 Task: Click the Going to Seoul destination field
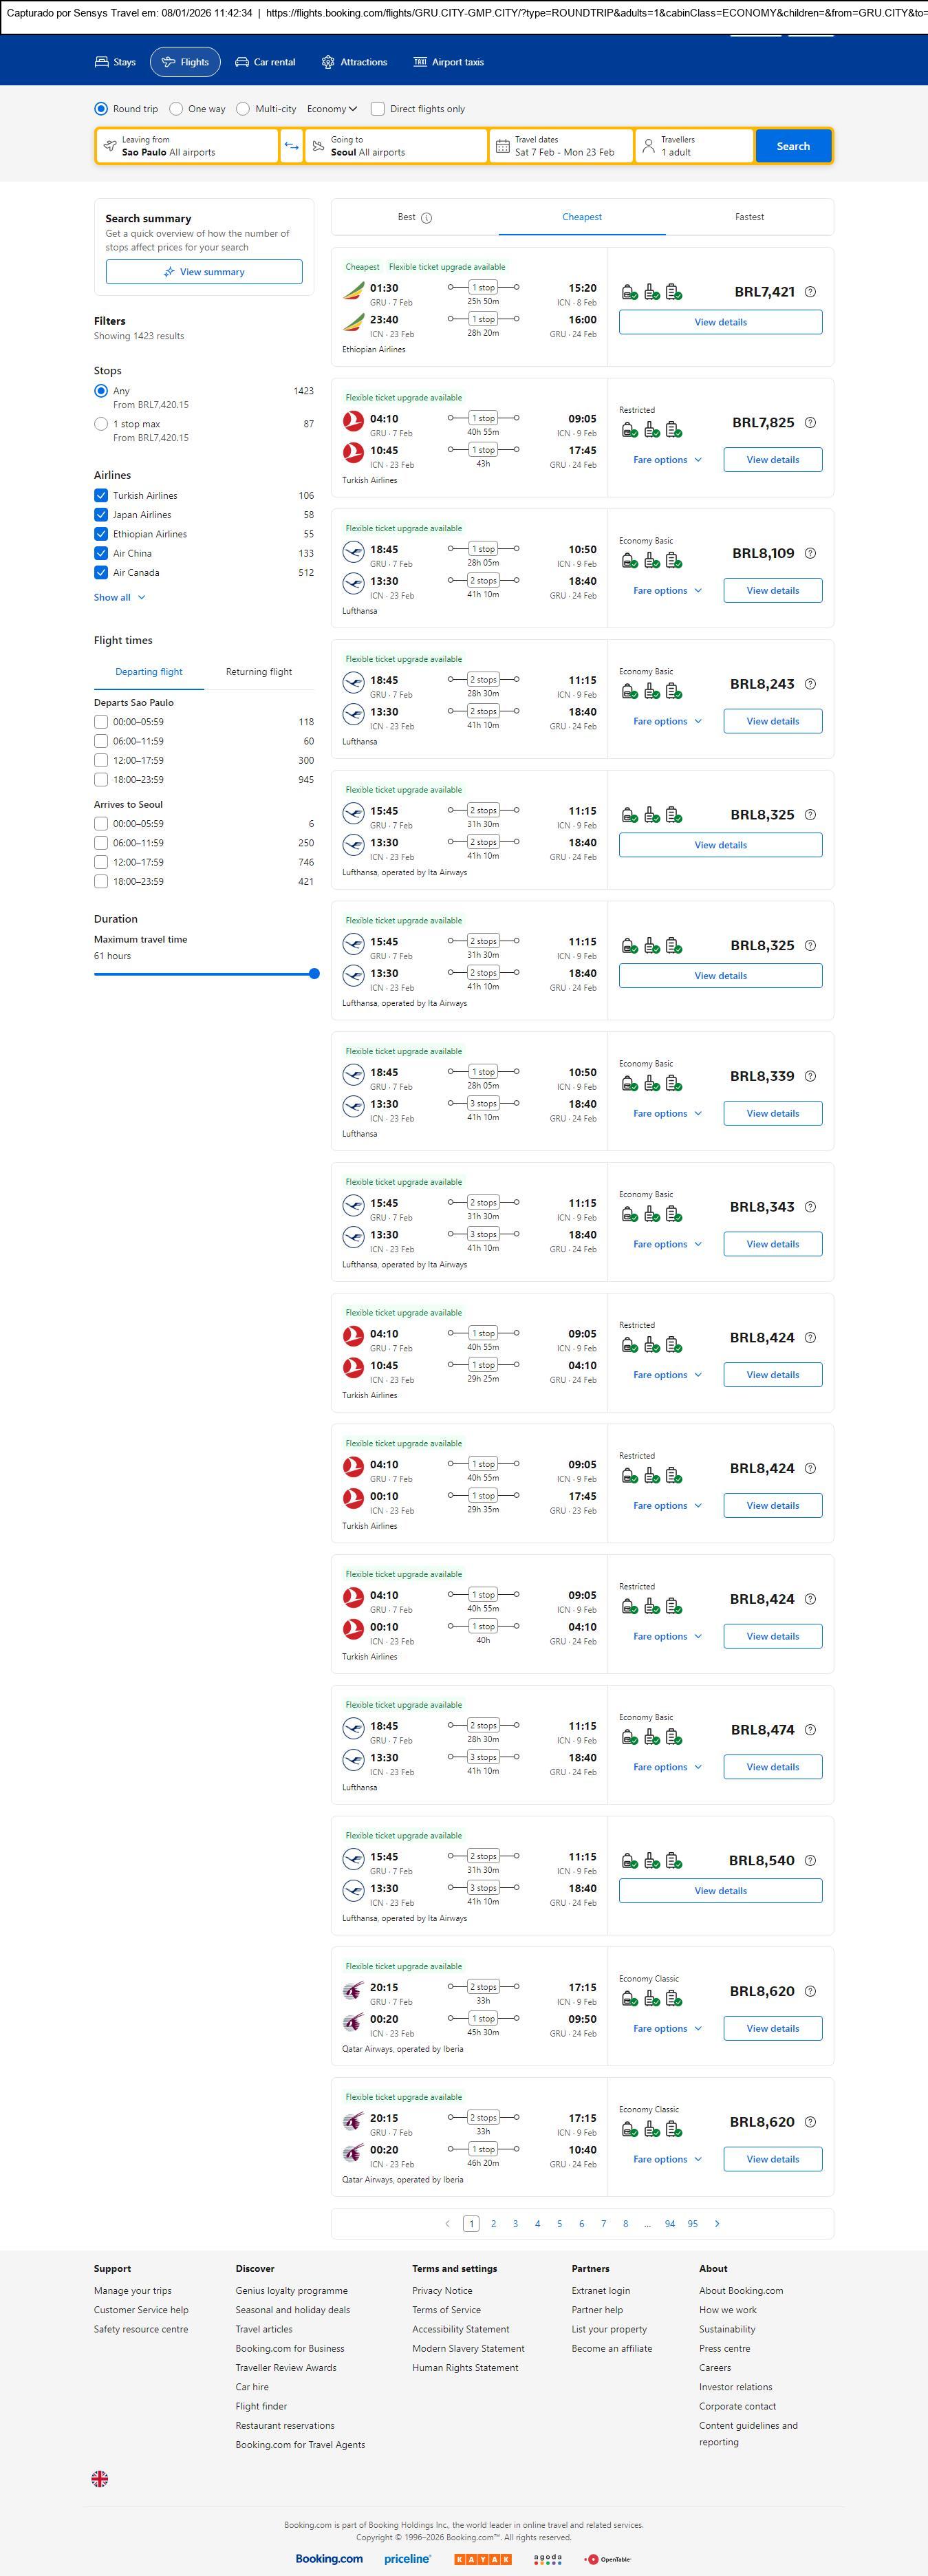pyautogui.click(x=396, y=146)
